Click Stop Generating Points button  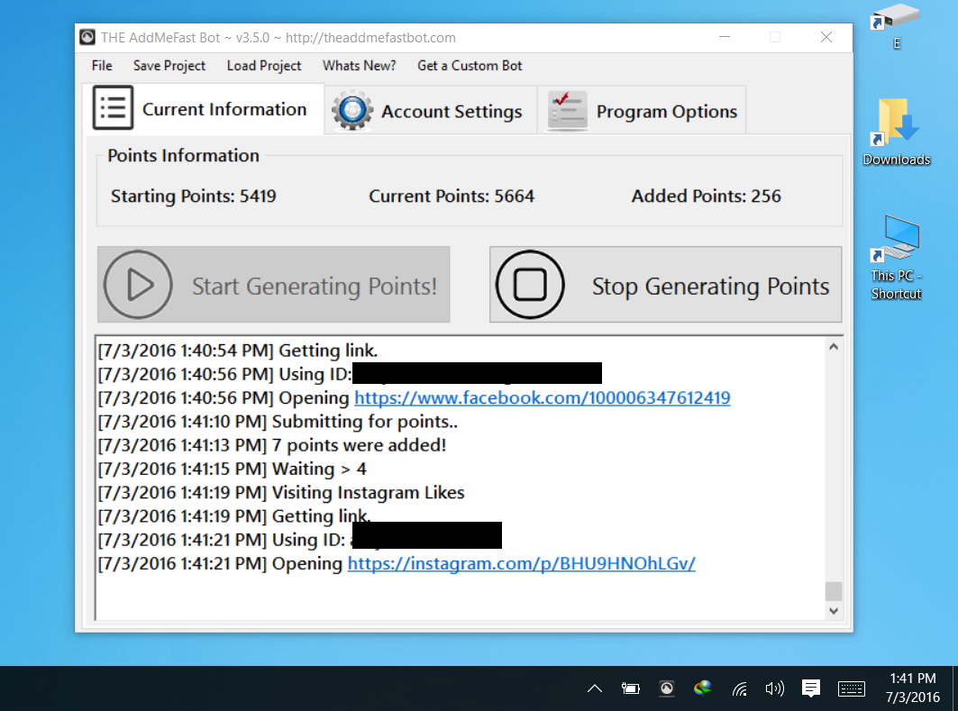tap(666, 285)
